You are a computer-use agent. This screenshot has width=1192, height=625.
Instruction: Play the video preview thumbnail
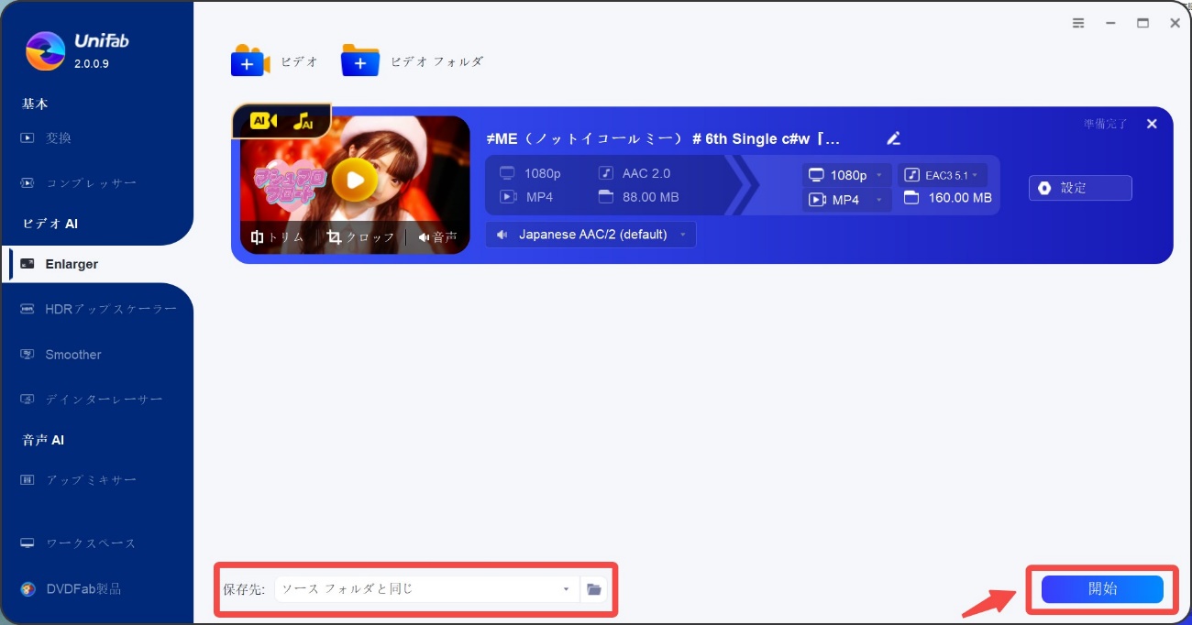pos(355,181)
